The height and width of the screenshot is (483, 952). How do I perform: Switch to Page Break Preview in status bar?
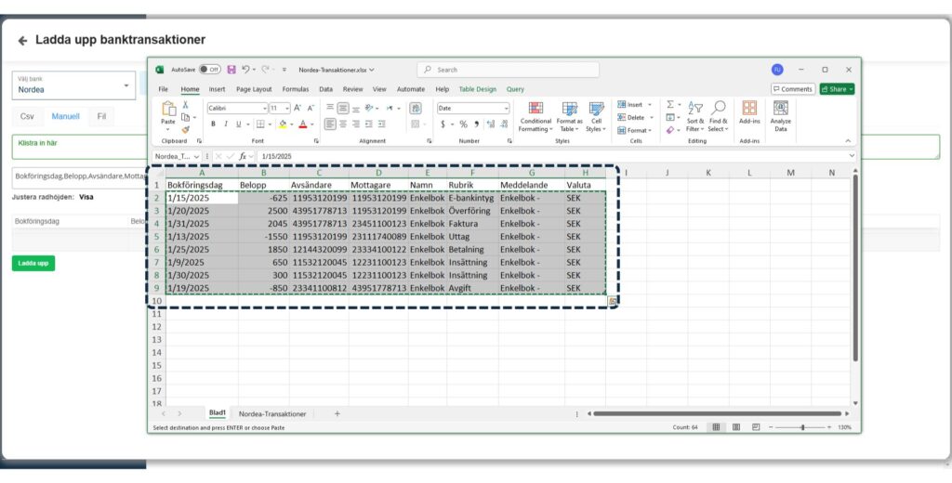coord(755,427)
